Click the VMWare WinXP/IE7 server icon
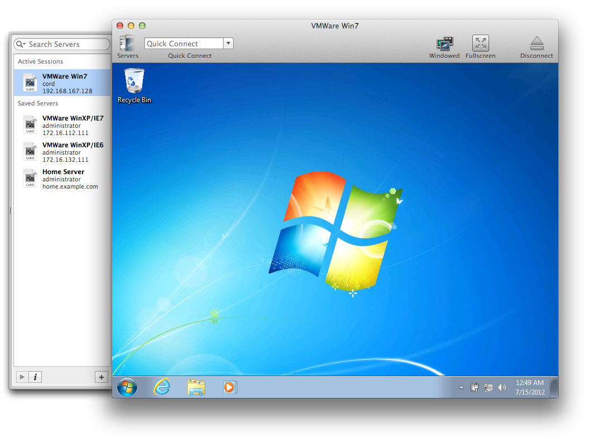This screenshot has height=442, width=590. 30,124
